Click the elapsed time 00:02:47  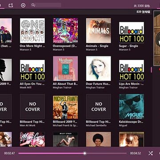9,153
